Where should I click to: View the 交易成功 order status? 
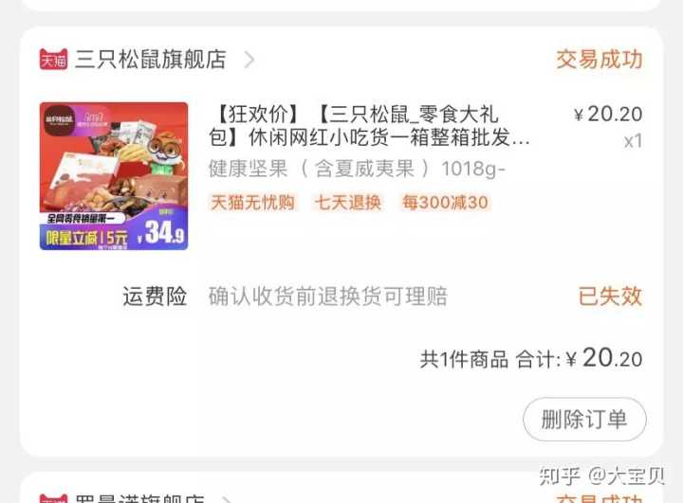599,59
